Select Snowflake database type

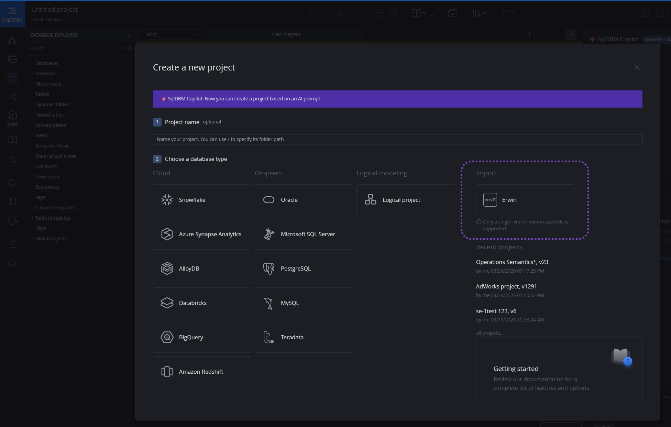tap(202, 200)
